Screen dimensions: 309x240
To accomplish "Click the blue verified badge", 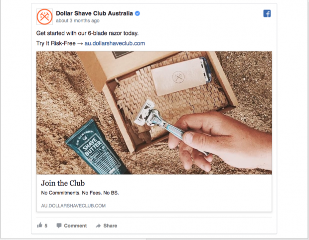I will (x=138, y=13).
